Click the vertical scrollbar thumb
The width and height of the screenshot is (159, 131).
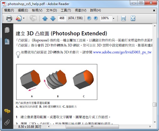click(x=155, y=104)
